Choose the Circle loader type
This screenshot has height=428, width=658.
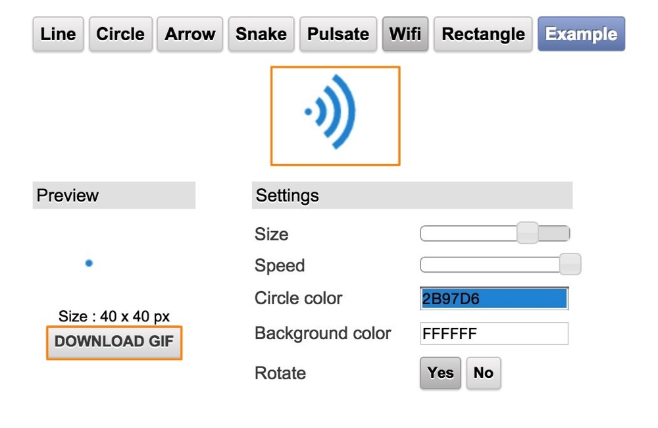120,34
